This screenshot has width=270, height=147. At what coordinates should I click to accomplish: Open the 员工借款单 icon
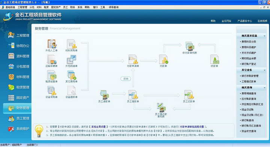pos(133,95)
